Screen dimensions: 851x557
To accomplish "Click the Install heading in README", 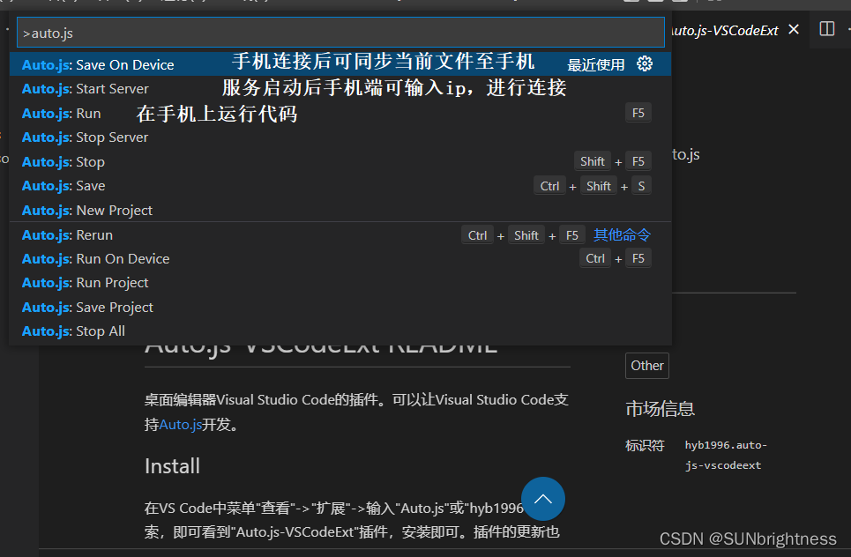I will tap(172, 466).
